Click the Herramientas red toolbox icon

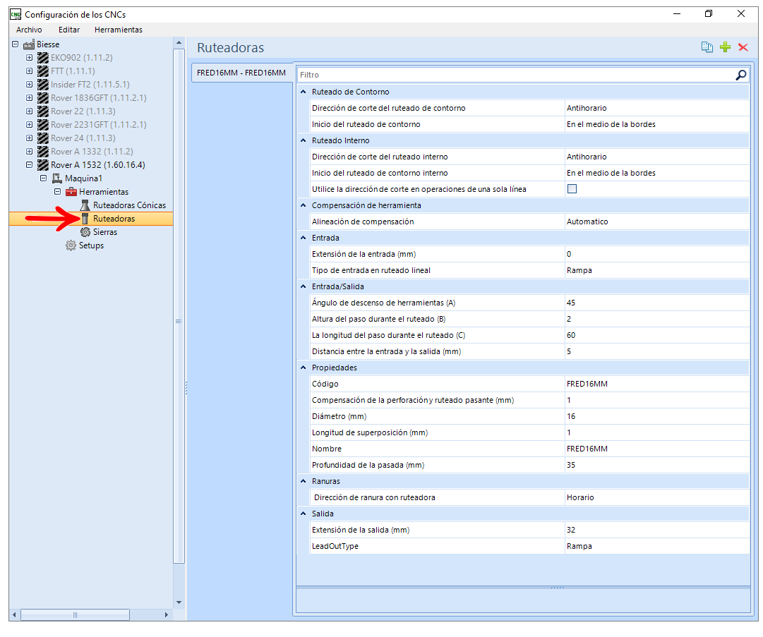(71, 192)
